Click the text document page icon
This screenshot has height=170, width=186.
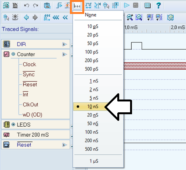tap(15, 5)
